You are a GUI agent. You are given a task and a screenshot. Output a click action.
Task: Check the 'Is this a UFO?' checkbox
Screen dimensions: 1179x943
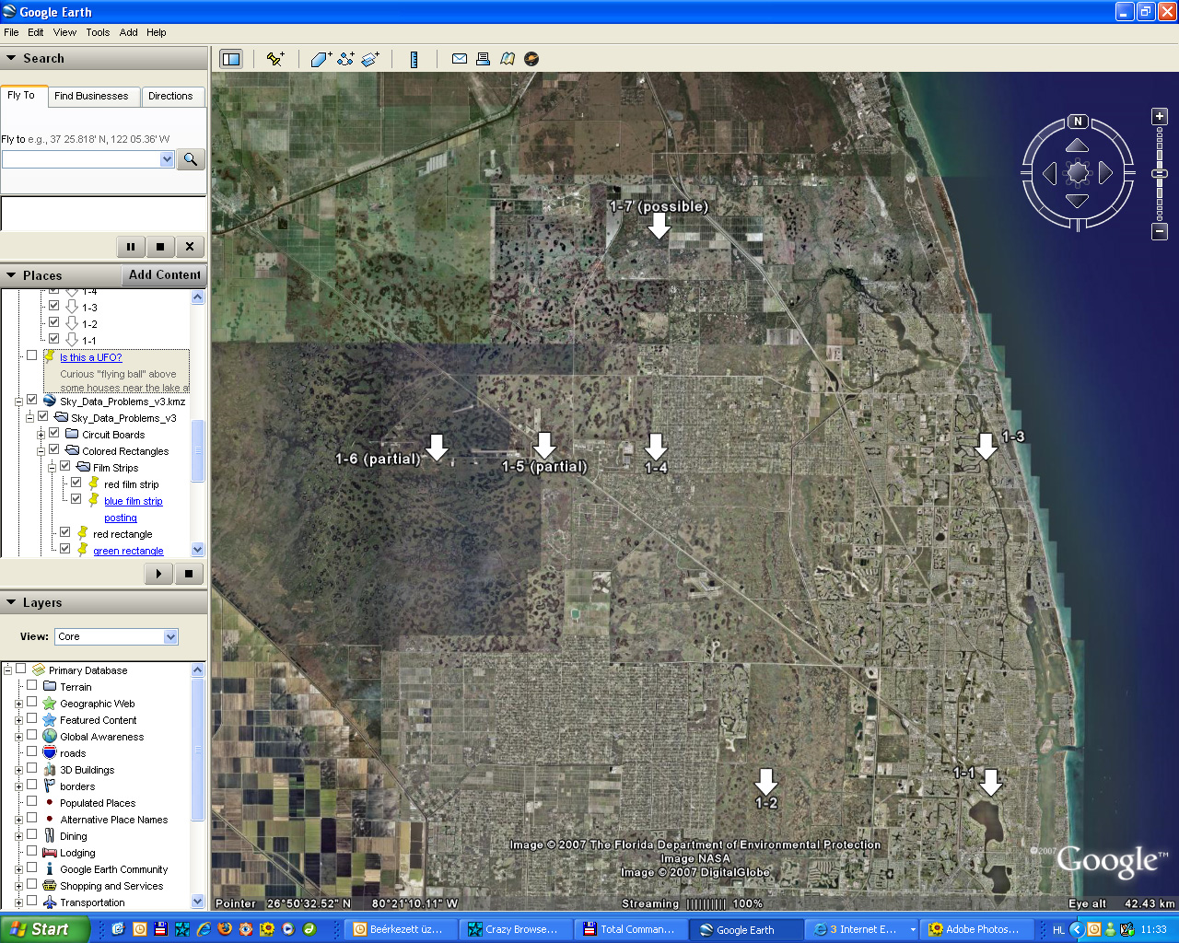(31, 355)
